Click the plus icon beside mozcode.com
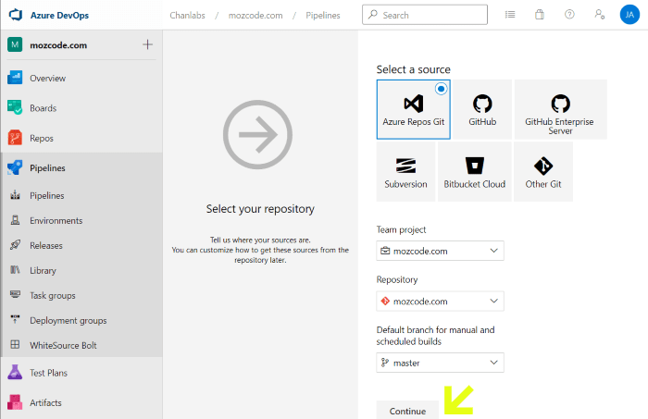 click(148, 45)
